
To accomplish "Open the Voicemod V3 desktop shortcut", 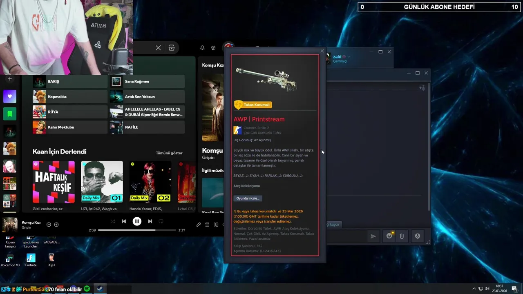I will [x=10, y=260].
